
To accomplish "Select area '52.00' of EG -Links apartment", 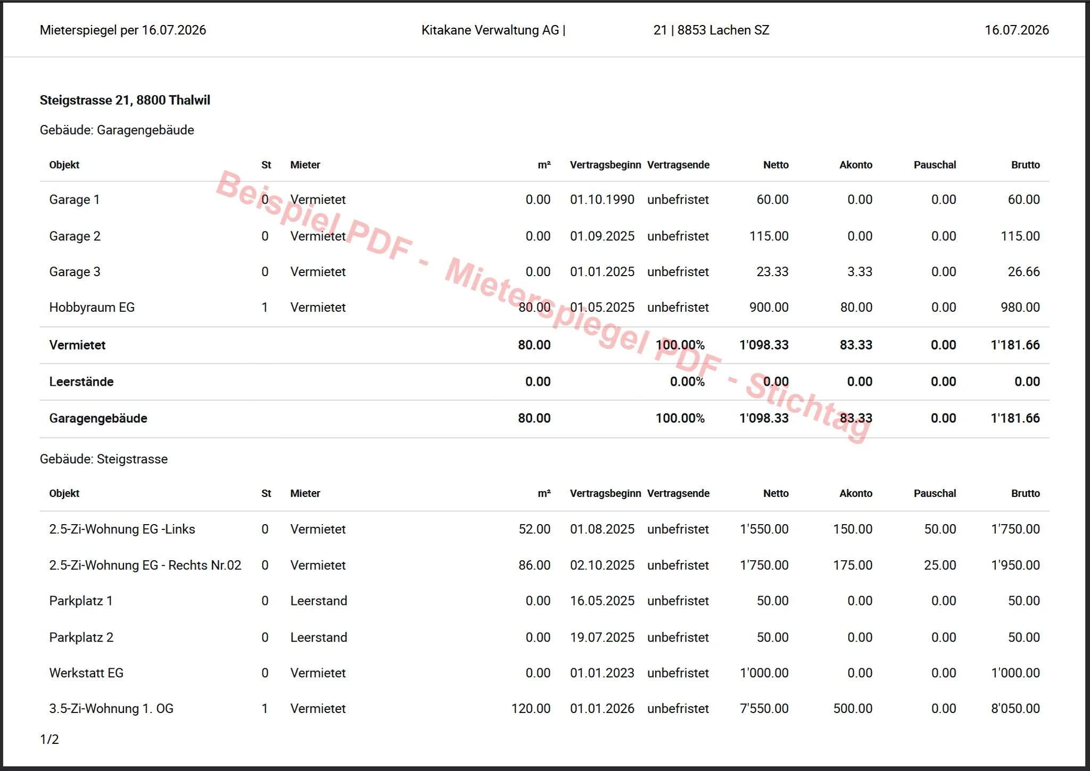I will click(534, 529).
